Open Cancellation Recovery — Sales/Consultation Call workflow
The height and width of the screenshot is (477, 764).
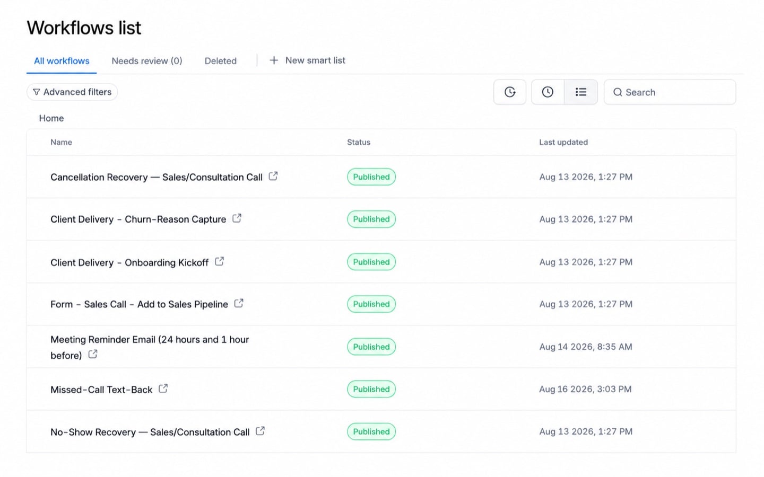tap(157, 177)
